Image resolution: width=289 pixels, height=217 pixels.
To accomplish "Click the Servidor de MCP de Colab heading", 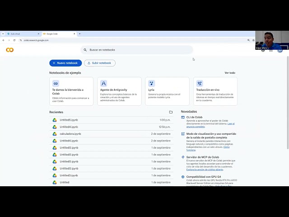I will pos(203,157).
